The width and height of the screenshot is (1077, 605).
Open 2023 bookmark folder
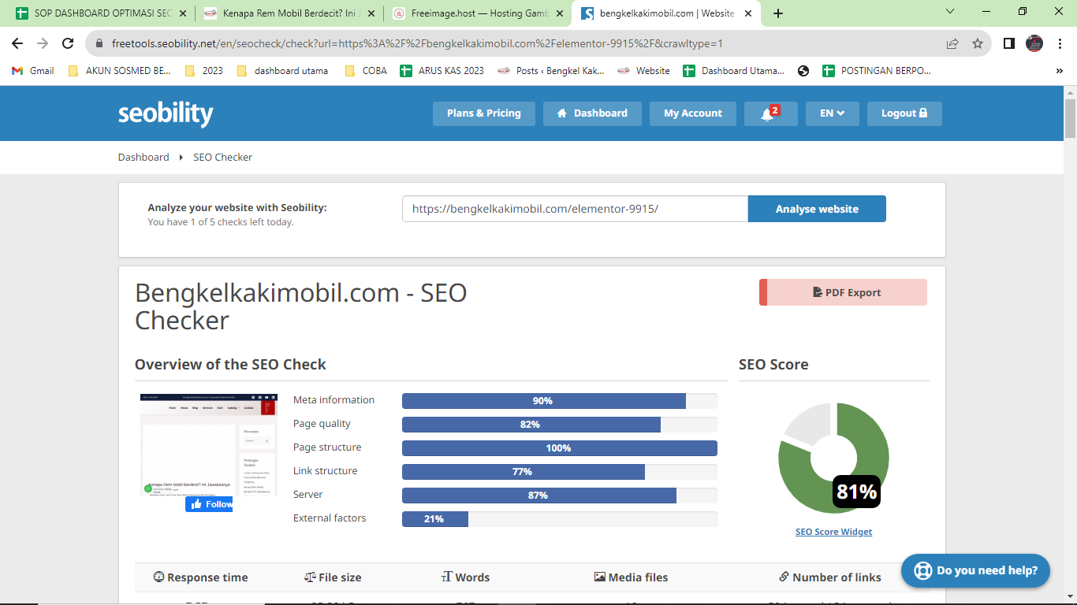203,70
